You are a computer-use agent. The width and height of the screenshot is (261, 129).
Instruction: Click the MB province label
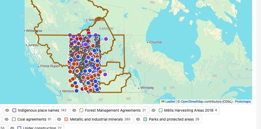(139, 63)
